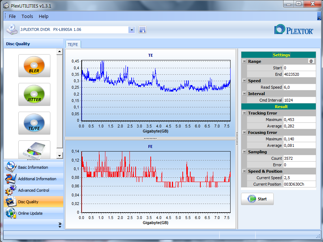Screen dimensions: 323x242
Task: Click the @ button in Range row
Action: point(311,61)
